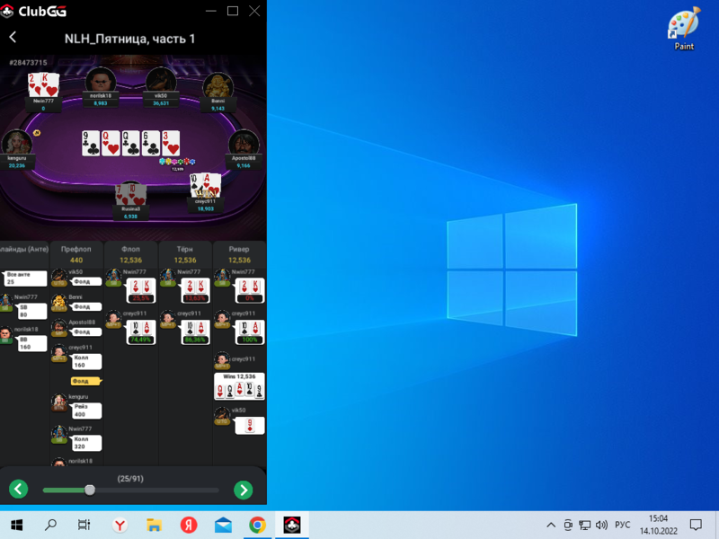Open Paint from the desktop shortcut
719x539 pixels.
[684, 27]
